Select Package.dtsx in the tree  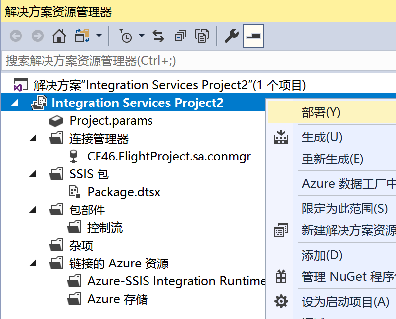(124, 192)
